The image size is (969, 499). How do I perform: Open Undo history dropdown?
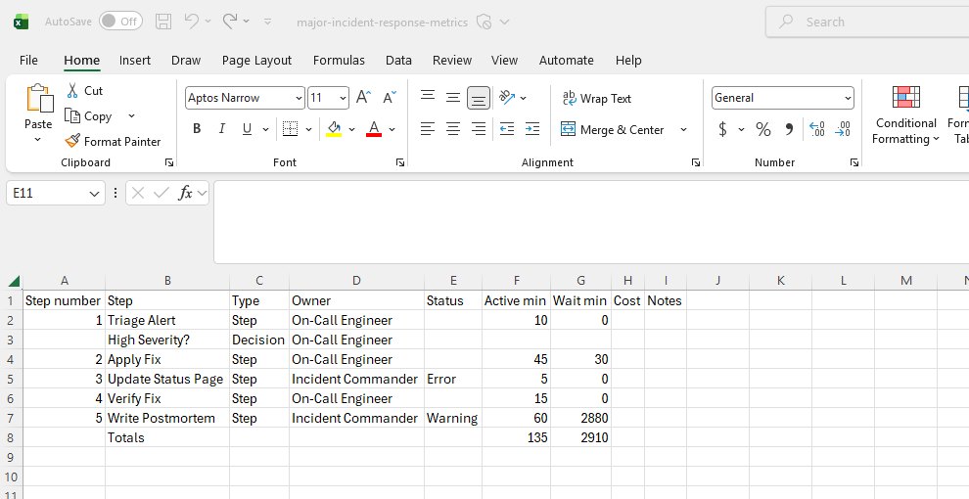click(x=208, y=22)
